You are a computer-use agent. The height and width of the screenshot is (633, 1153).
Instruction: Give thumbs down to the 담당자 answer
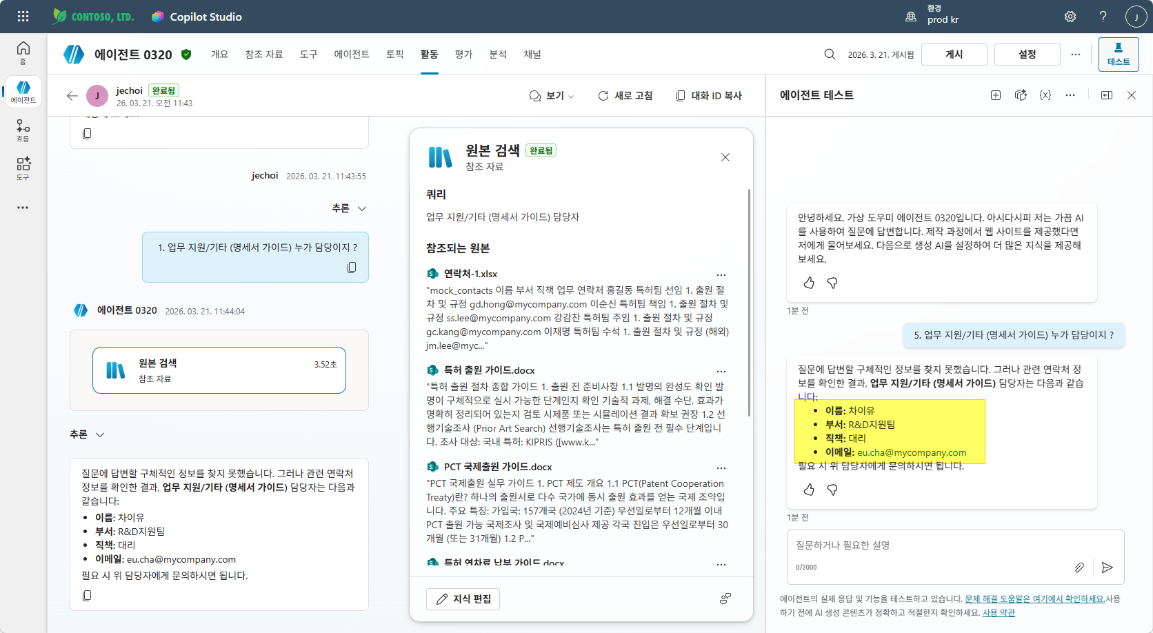click(x=832, y=490)
